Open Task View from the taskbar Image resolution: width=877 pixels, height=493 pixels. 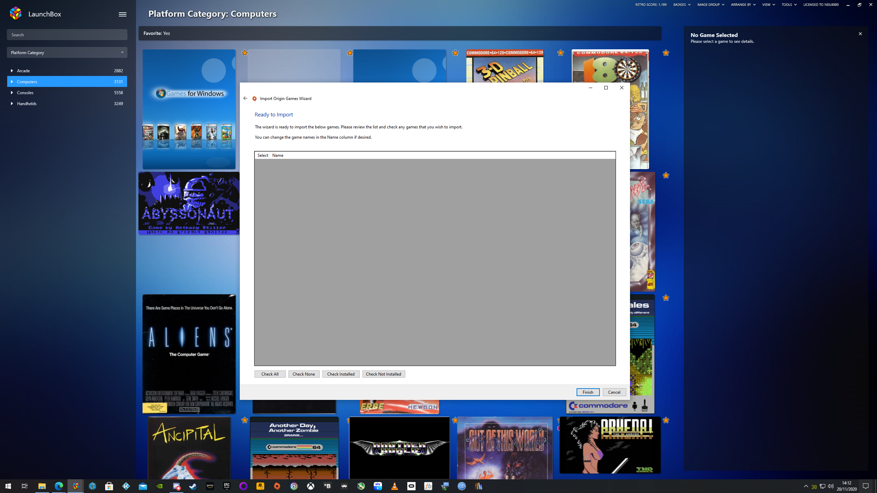tap(25, 486)
